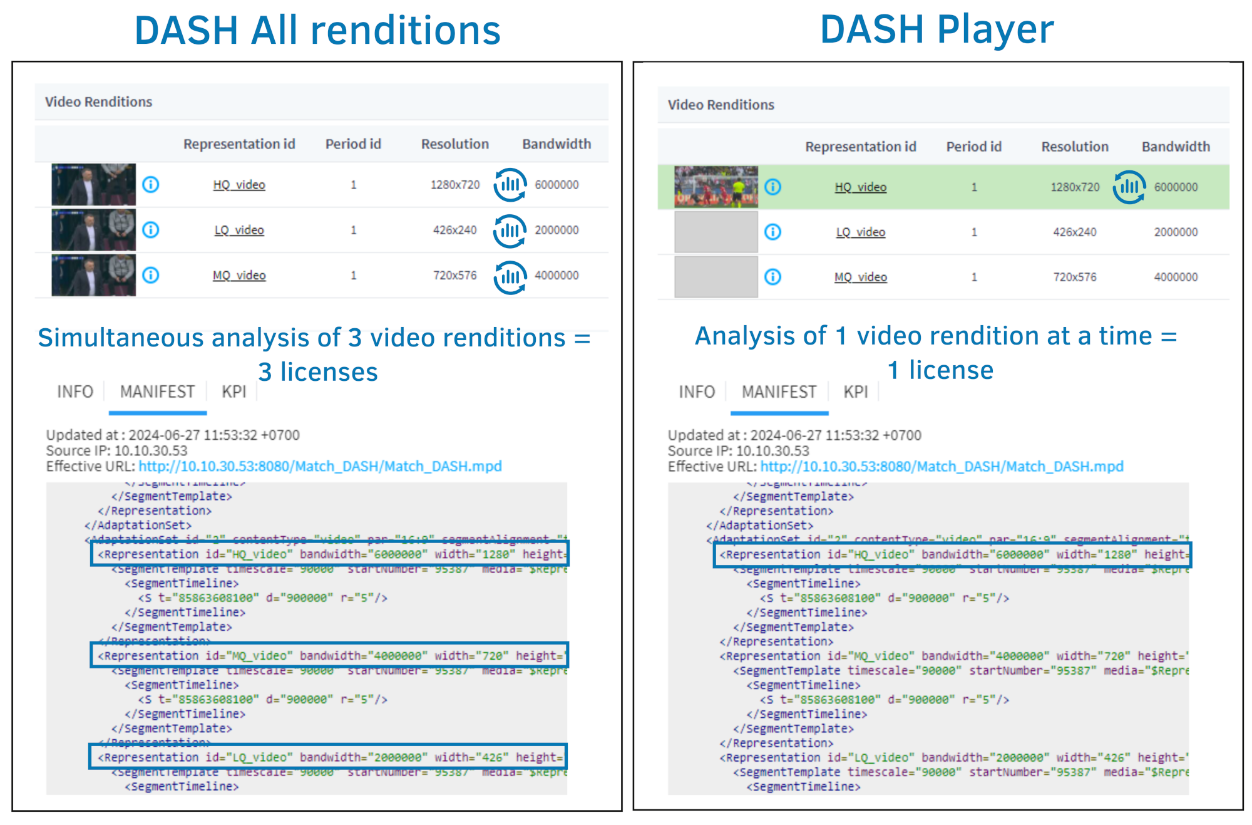Switch to KPI tab in left panel

click(x=233, y=392)
